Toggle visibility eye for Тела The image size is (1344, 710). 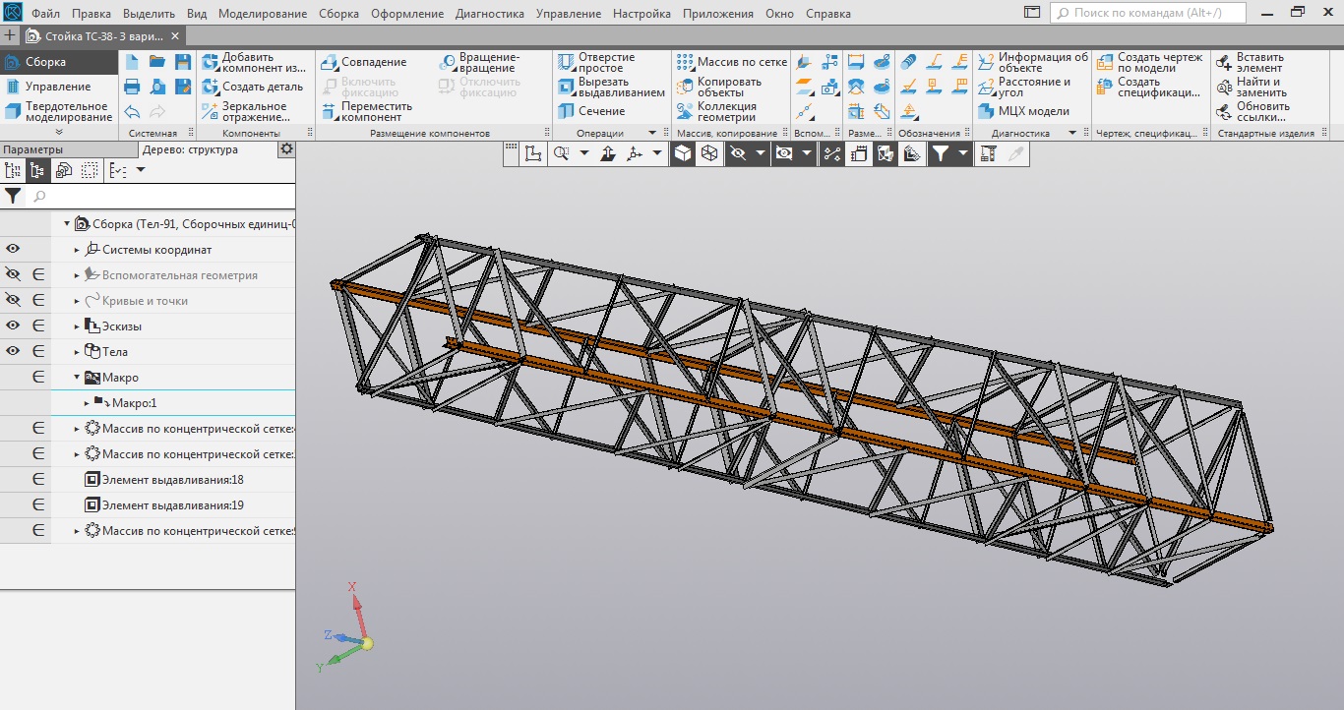(13, 351)
